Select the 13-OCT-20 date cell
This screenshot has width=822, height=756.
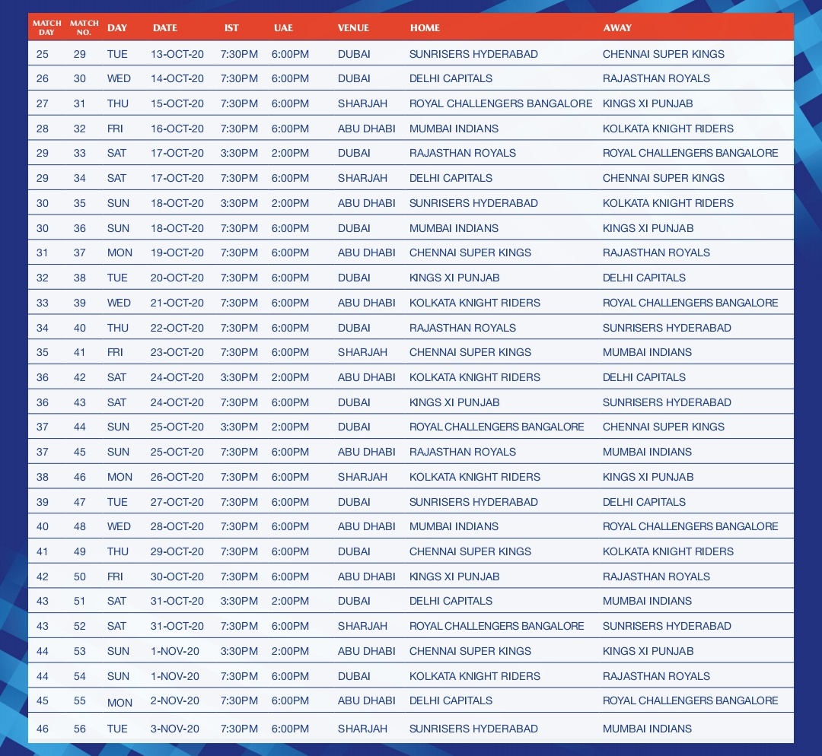(x=177, y=54)
